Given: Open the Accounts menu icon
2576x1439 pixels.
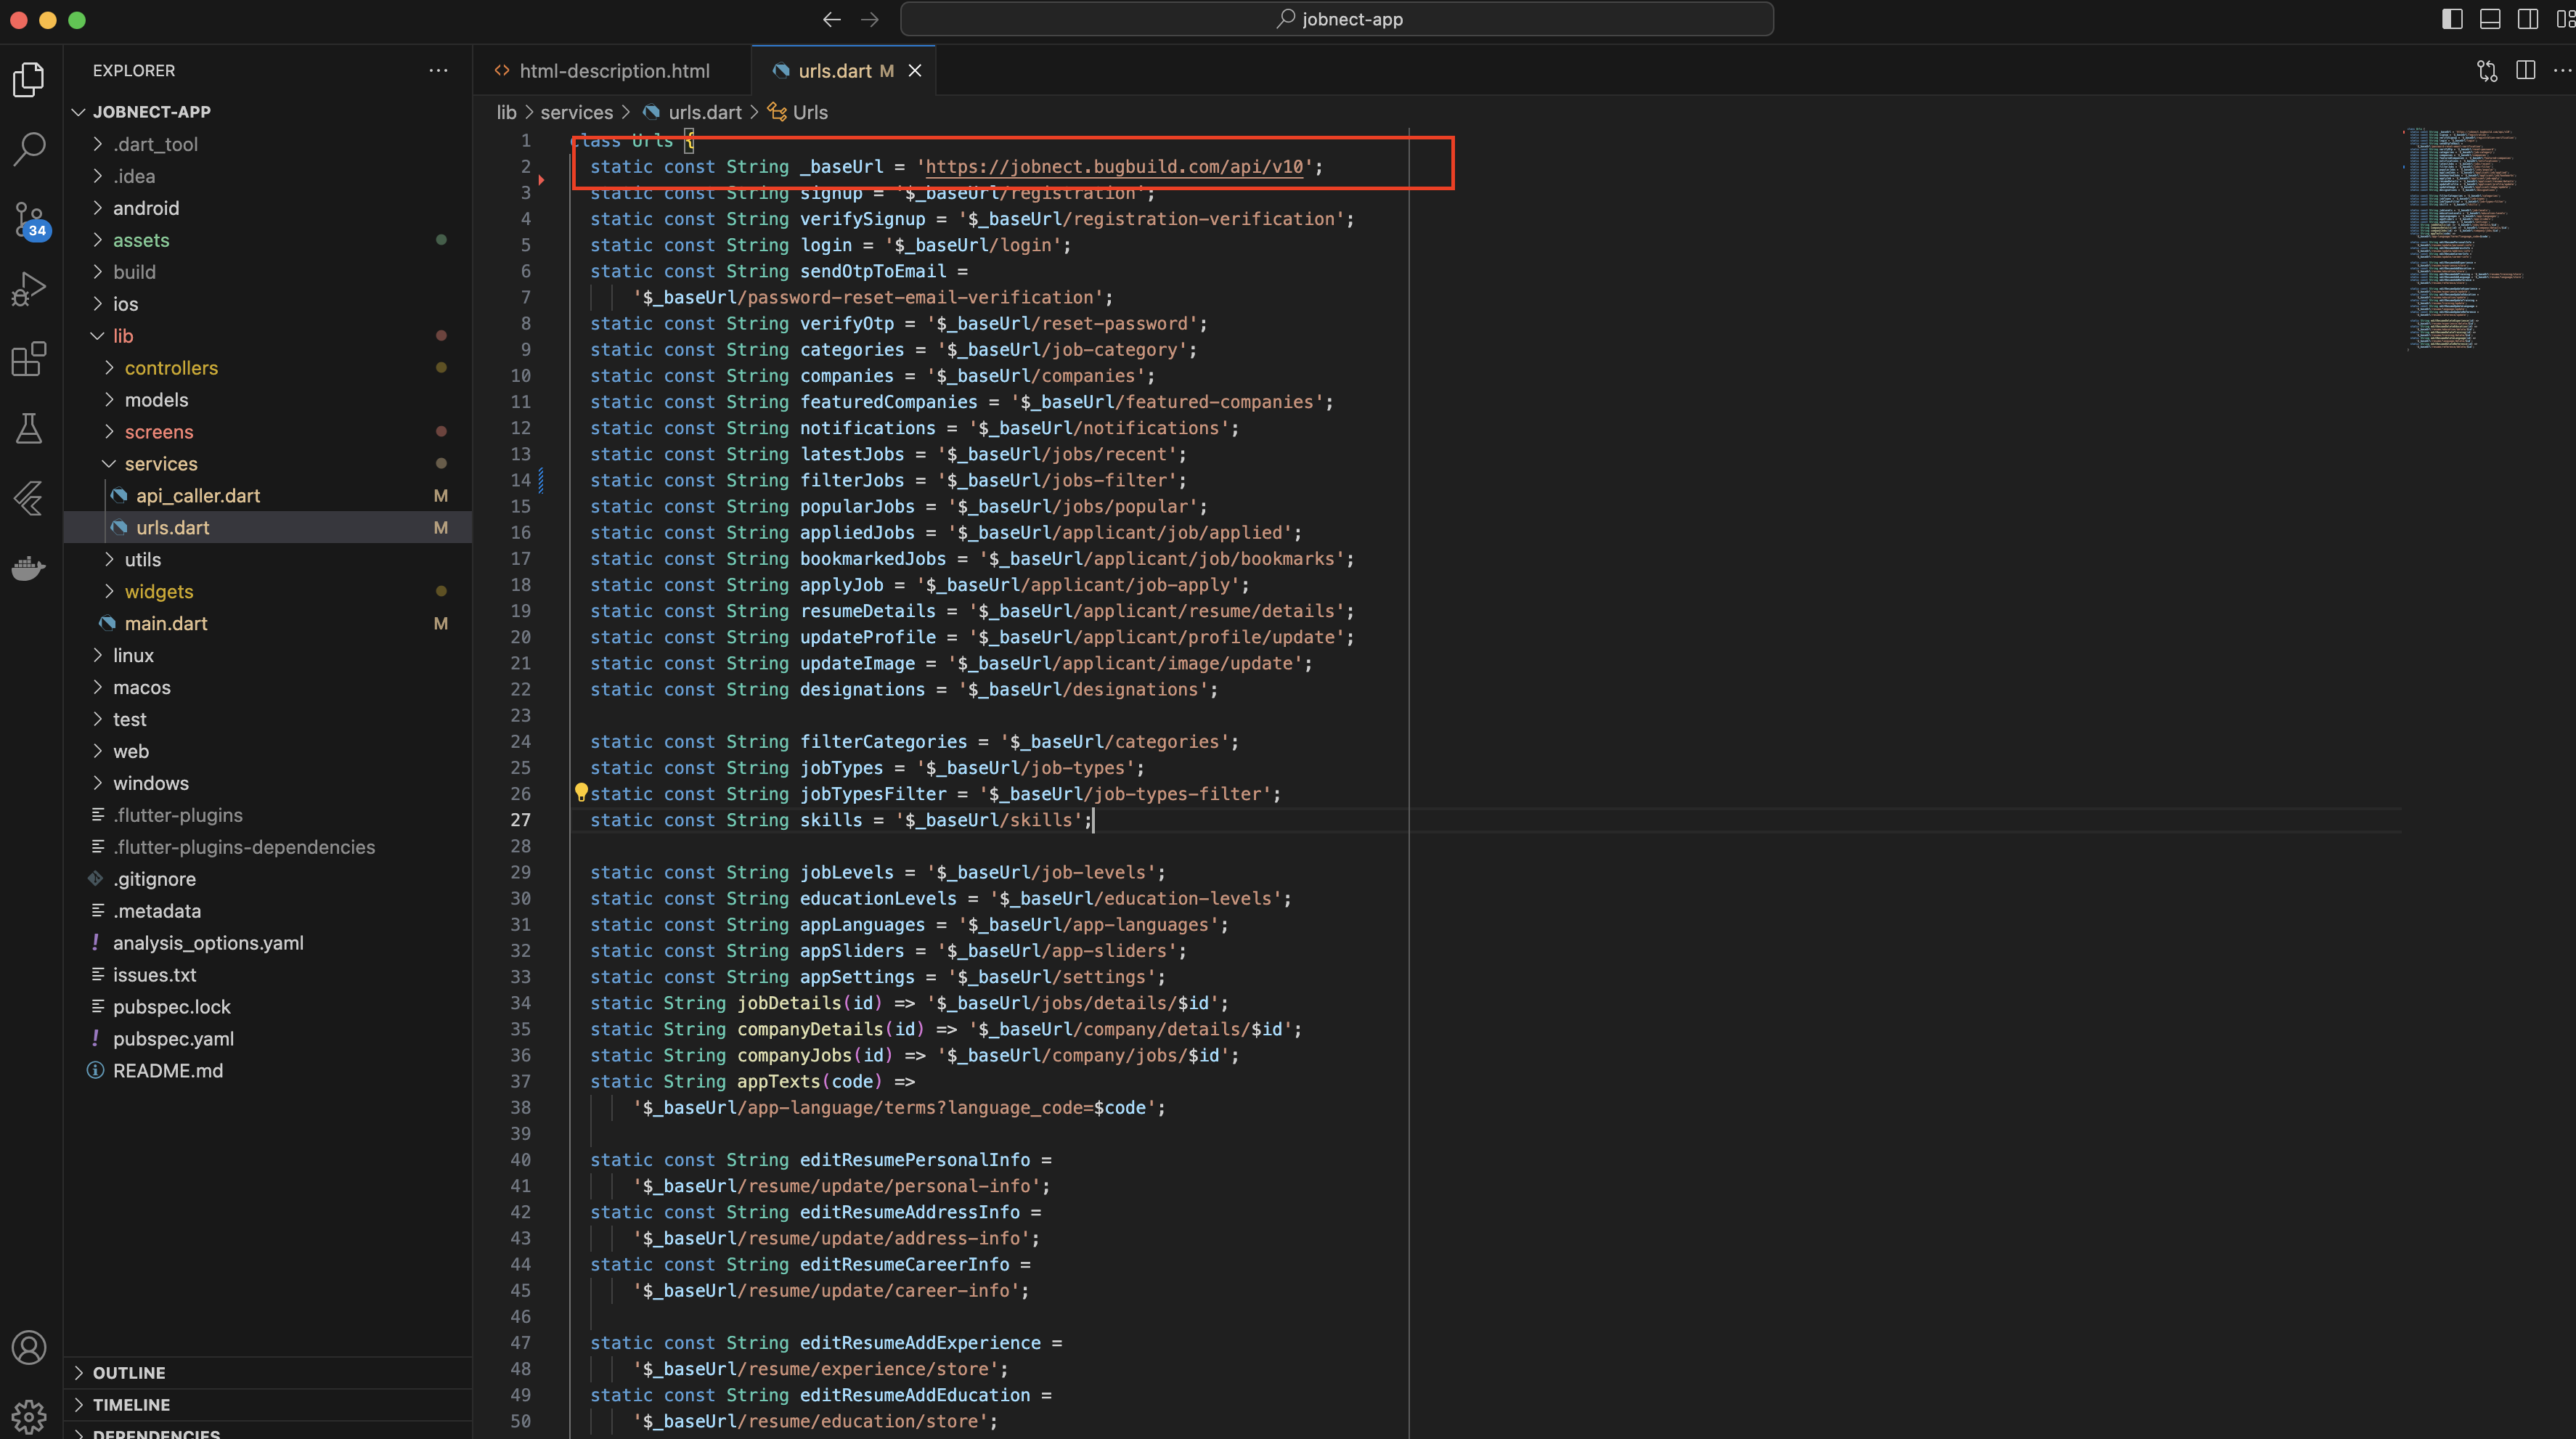Looking at the screenshot, I should [x=29, y=1347].
